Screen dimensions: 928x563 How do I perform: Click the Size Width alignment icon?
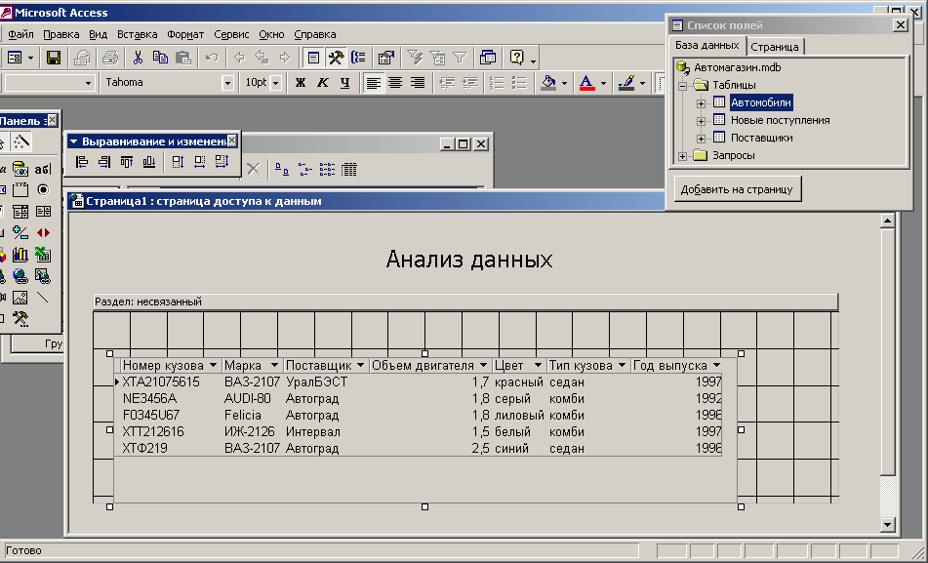tap(199, 162)
